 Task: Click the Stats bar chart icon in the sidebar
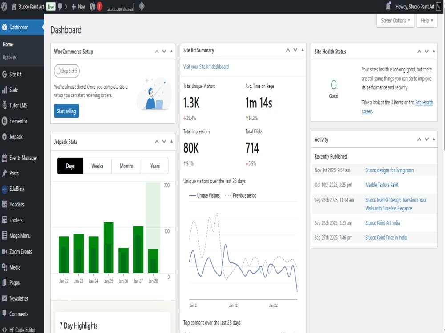4,90
